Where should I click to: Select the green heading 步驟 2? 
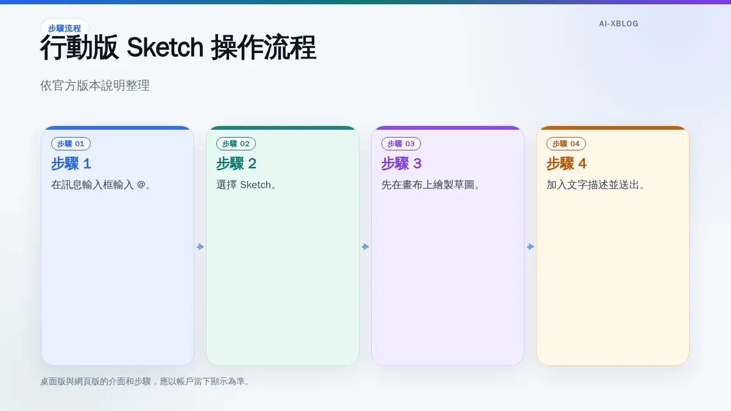pos(236,164)
